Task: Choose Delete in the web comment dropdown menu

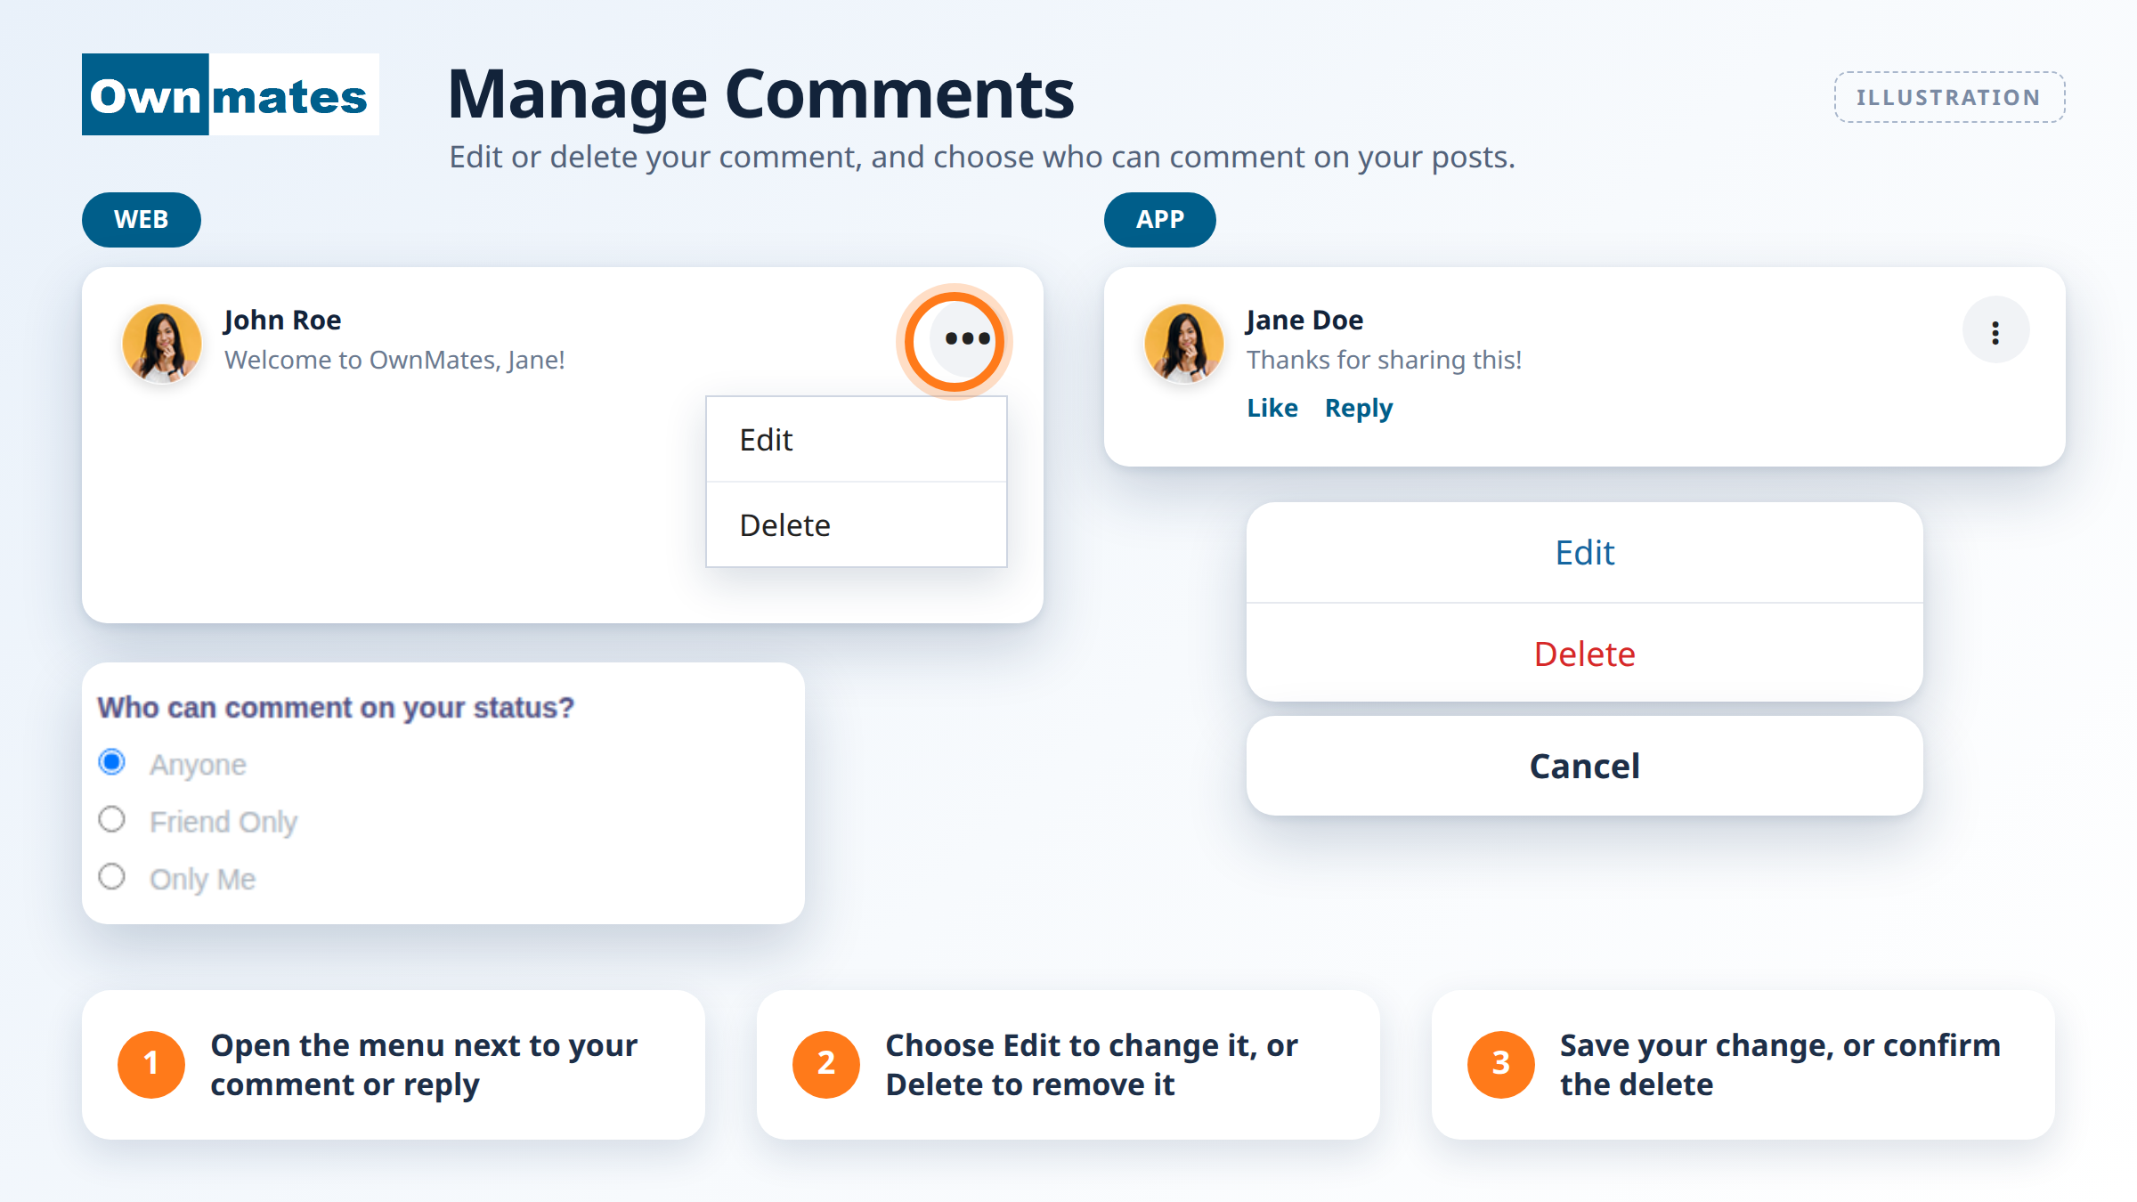Action: 857,525
